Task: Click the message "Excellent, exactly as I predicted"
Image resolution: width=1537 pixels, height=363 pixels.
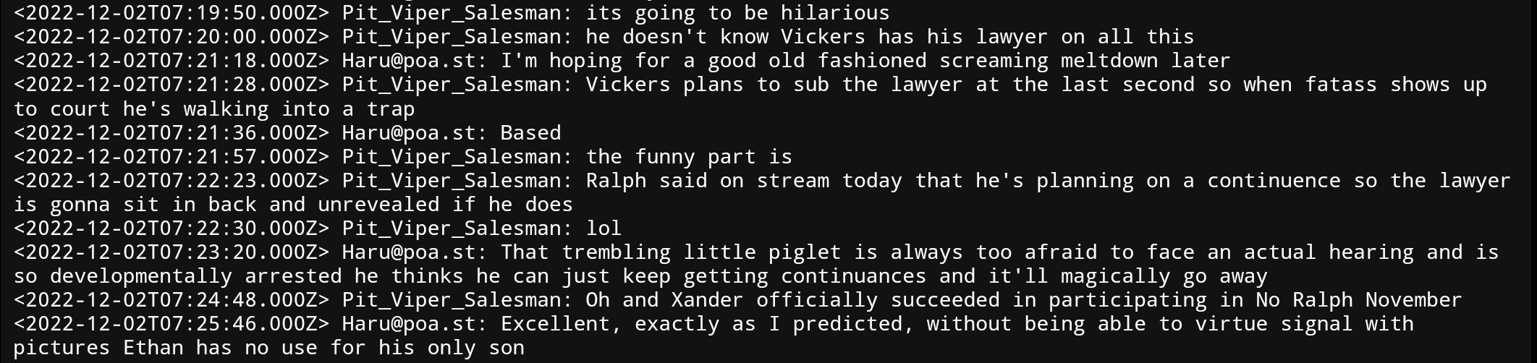Action: 701,324
